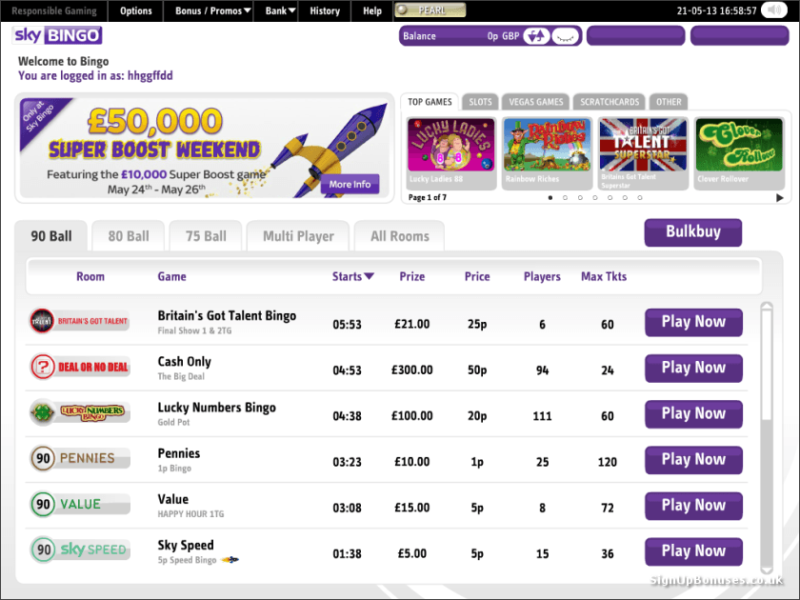This screenshot has height=600, width=800.
Task: Play Now for Cash Only game
Action: (x=693, y=368)
